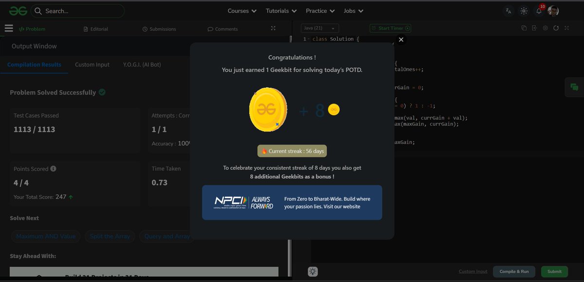The height and width of the screenshot is (282, 584).
Task: Open the Practice dropdown menu
Action: pos(320,11)
